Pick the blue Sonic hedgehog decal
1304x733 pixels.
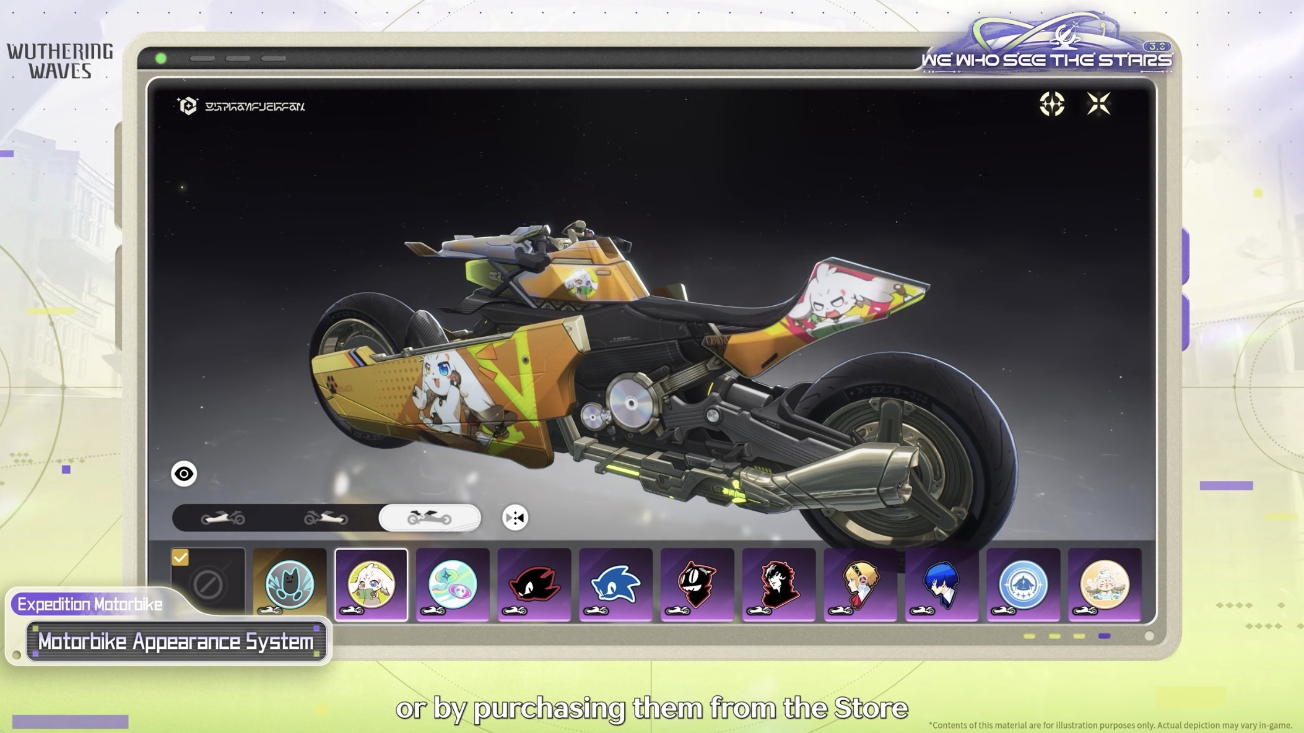[x=615, y=584]
